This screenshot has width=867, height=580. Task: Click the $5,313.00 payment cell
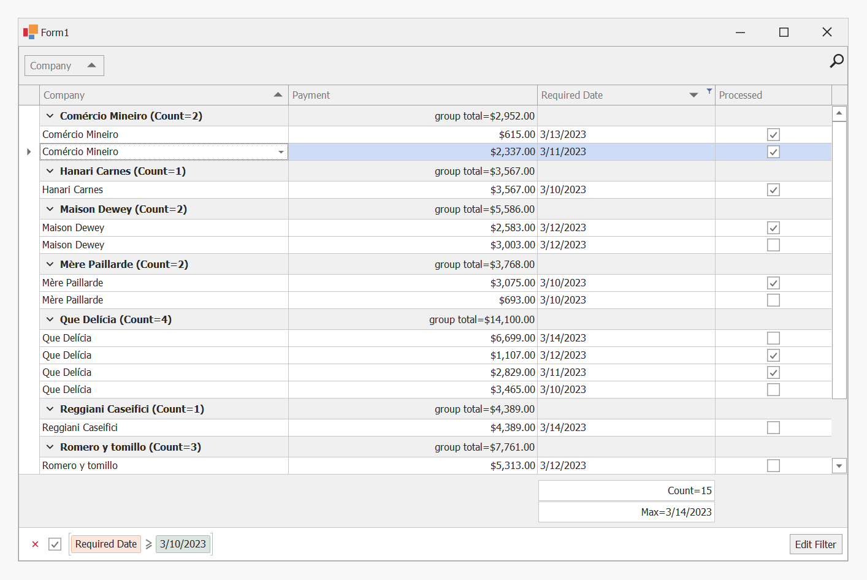[413, 465]
